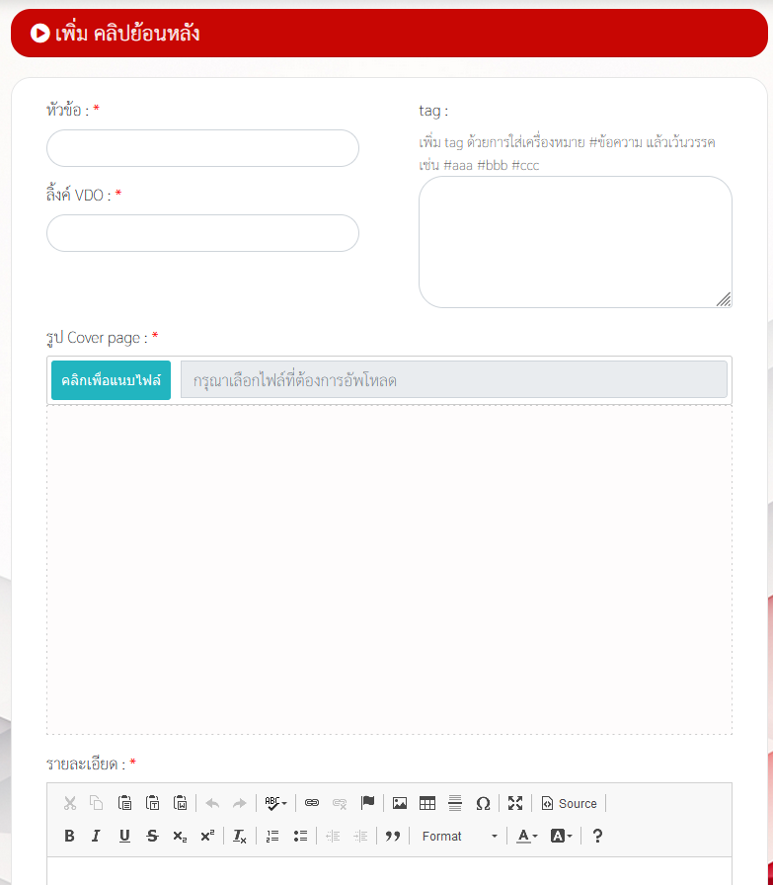
Task: Open the background color picker
Action: 561,836
